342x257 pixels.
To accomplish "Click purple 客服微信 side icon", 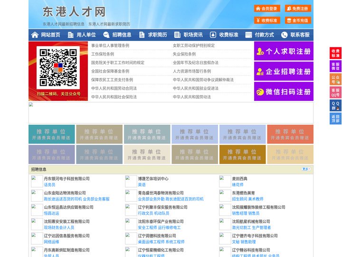I will [335, 66].
